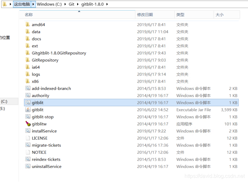
Task: Click the 101 KB size cell
Action: (x=231, y=124)
